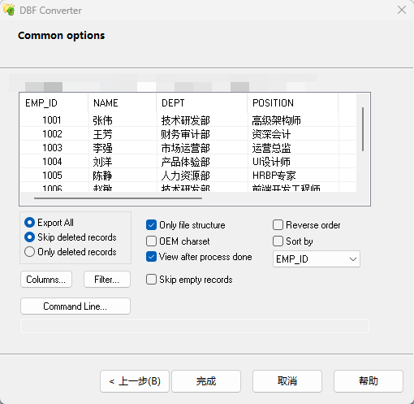Open help via 帮助 button
This screenshot has height=404, width=414.
[369, 381]
